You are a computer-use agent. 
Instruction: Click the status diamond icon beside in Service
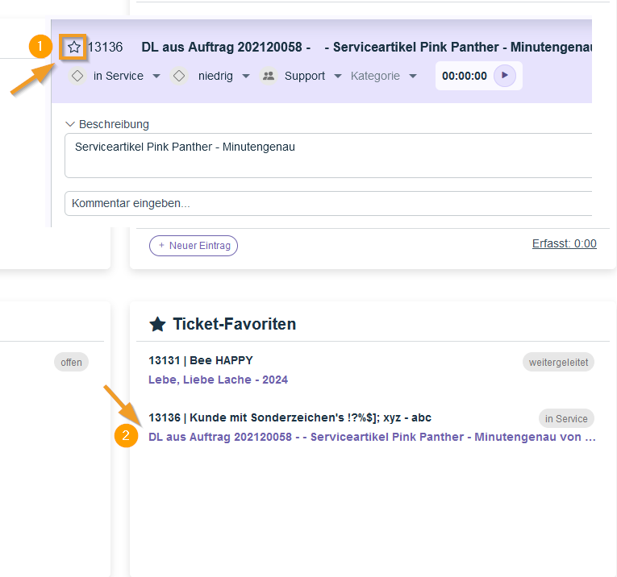(x=77, y=76)
